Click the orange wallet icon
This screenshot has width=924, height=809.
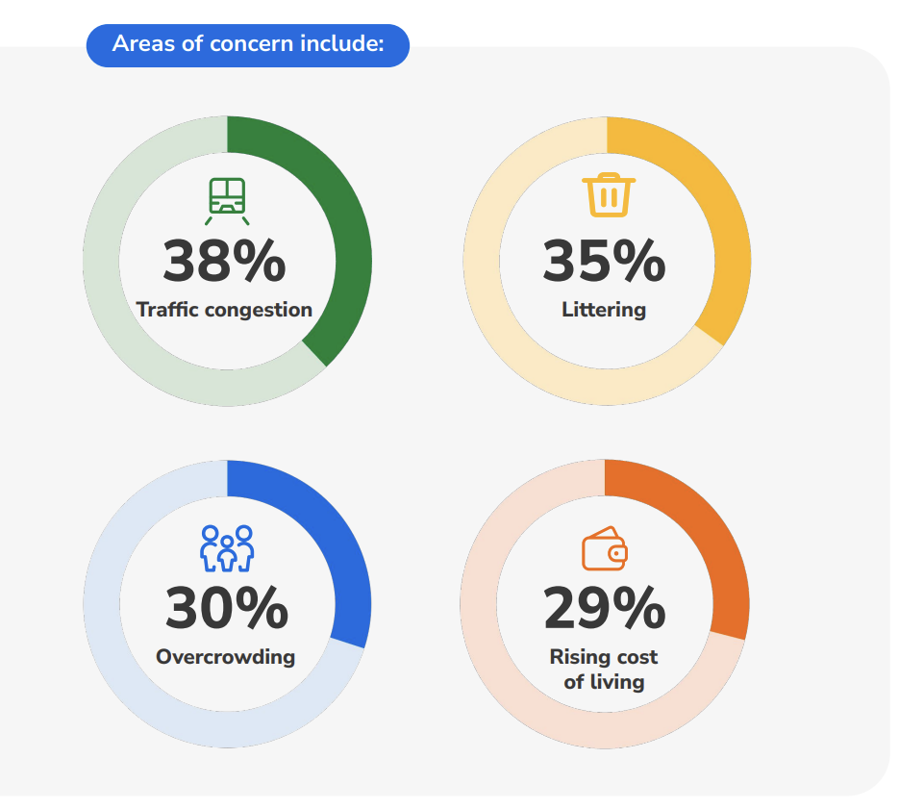click(605, 548)
